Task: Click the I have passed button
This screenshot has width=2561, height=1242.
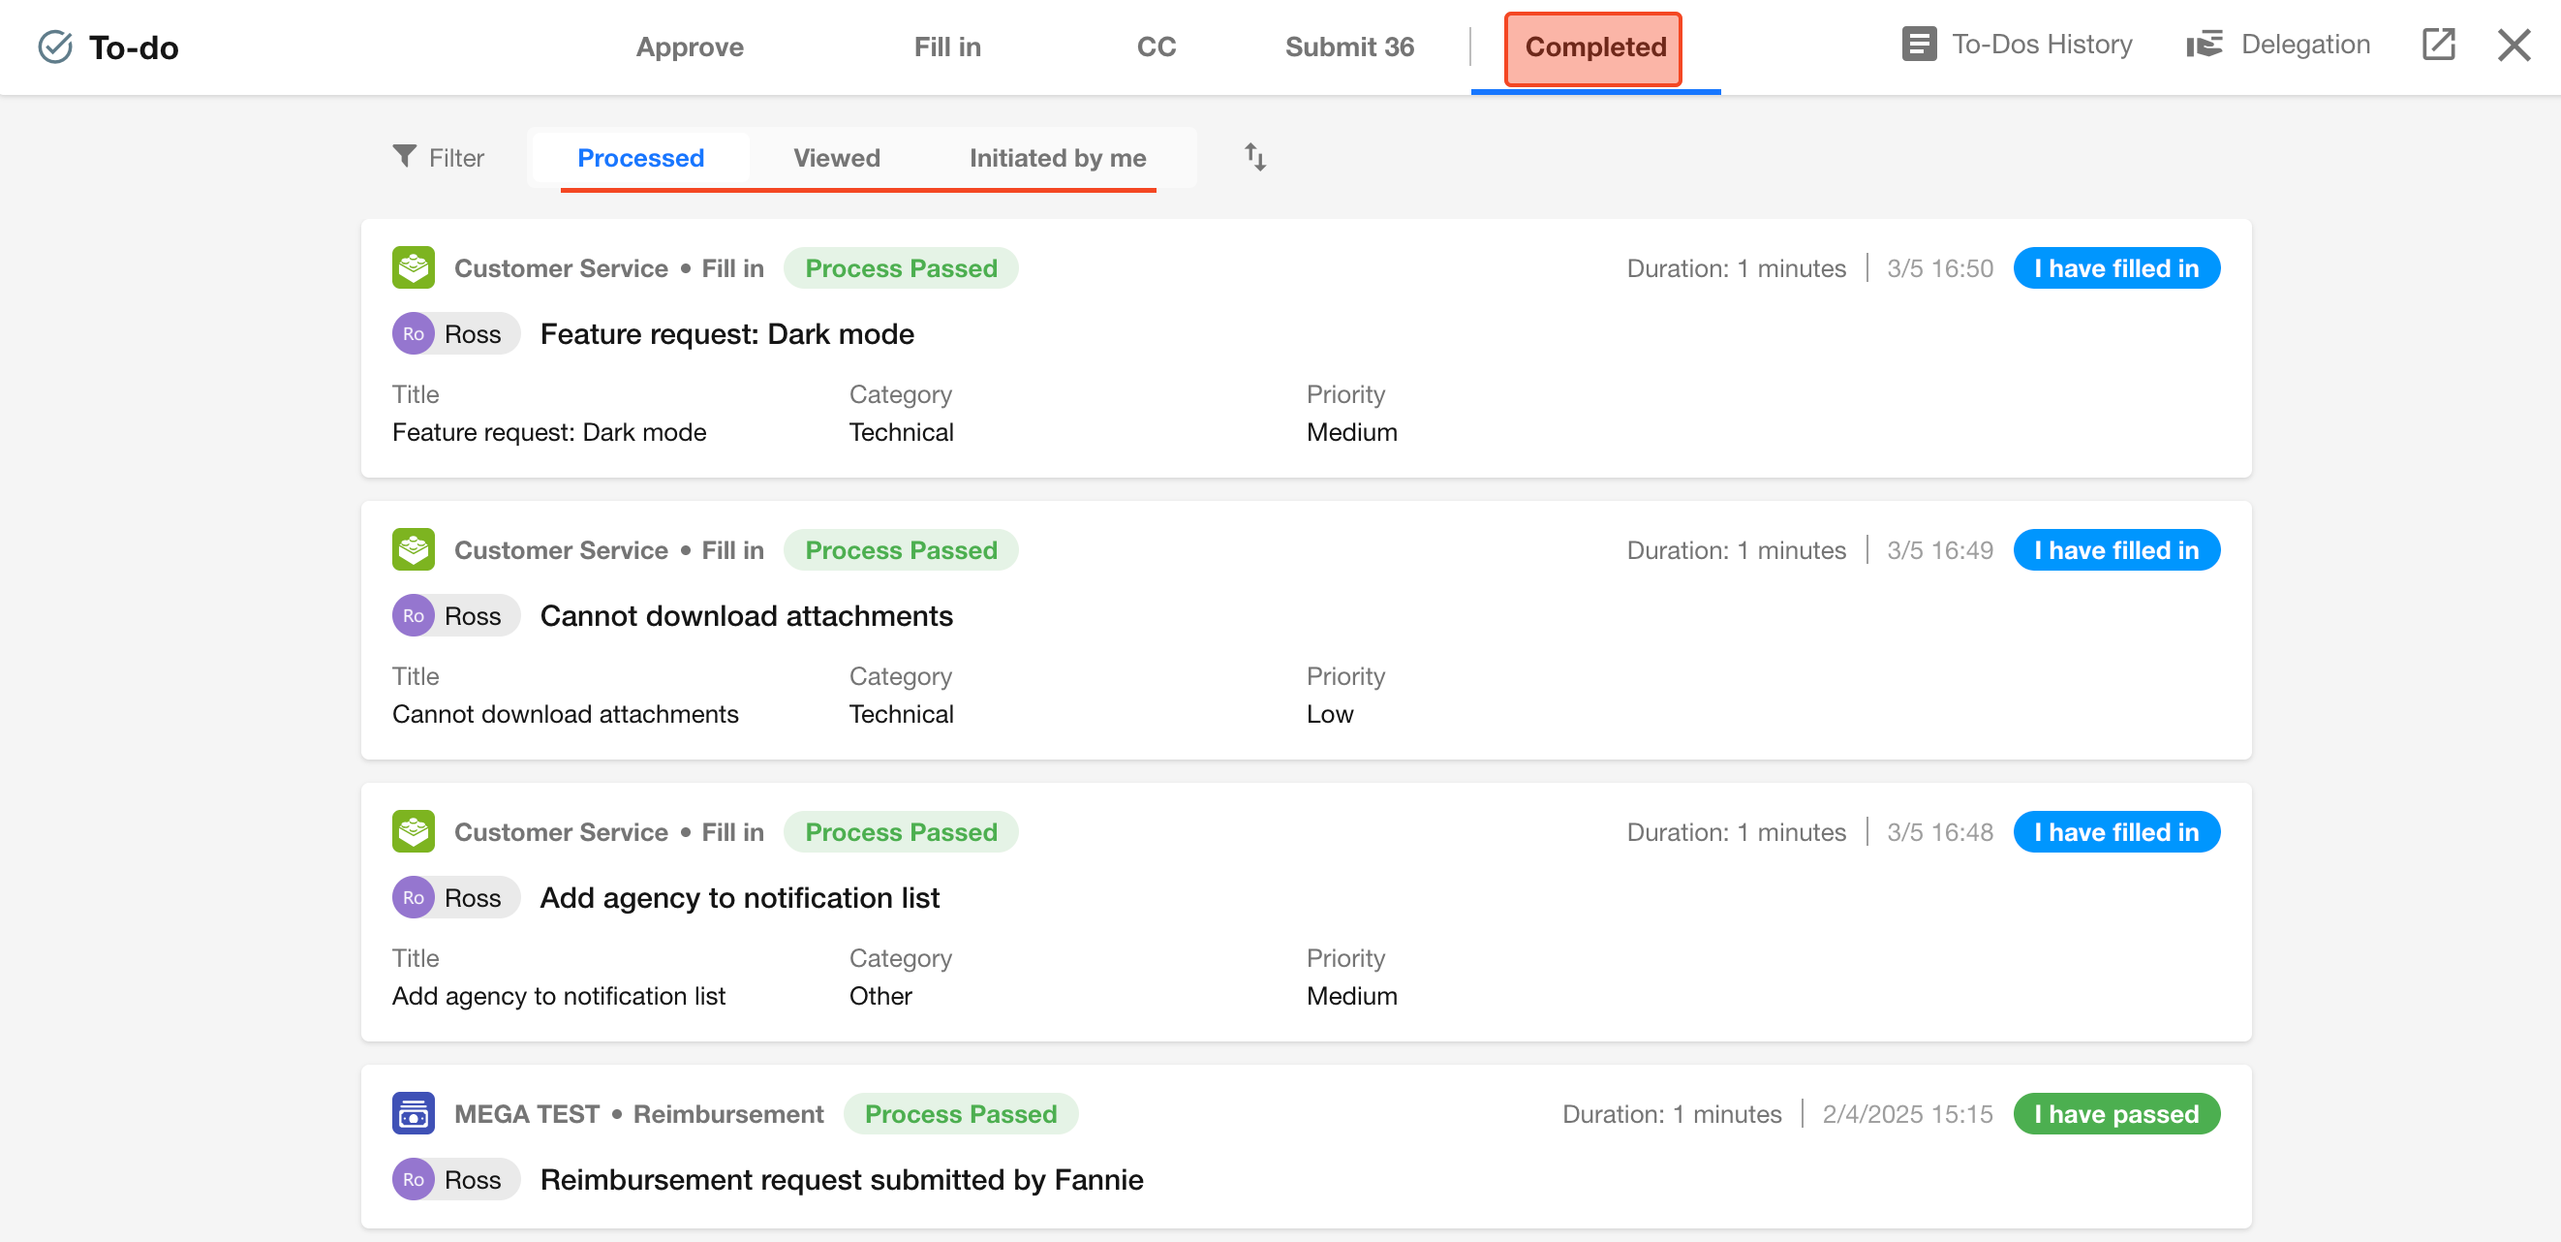Action: click(x=2115, y=1114)
